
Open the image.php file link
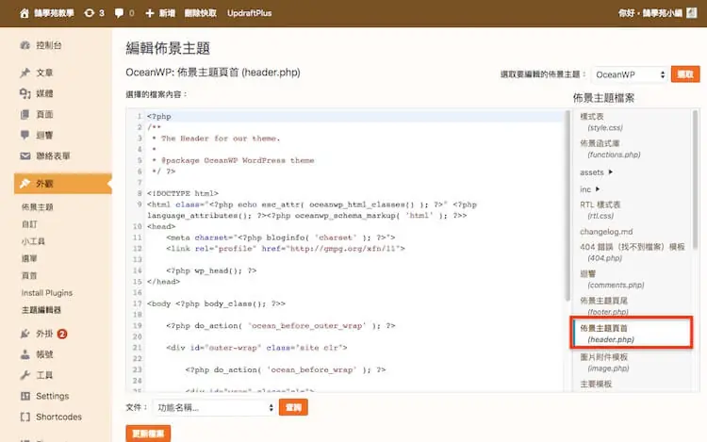click(608, 368)
